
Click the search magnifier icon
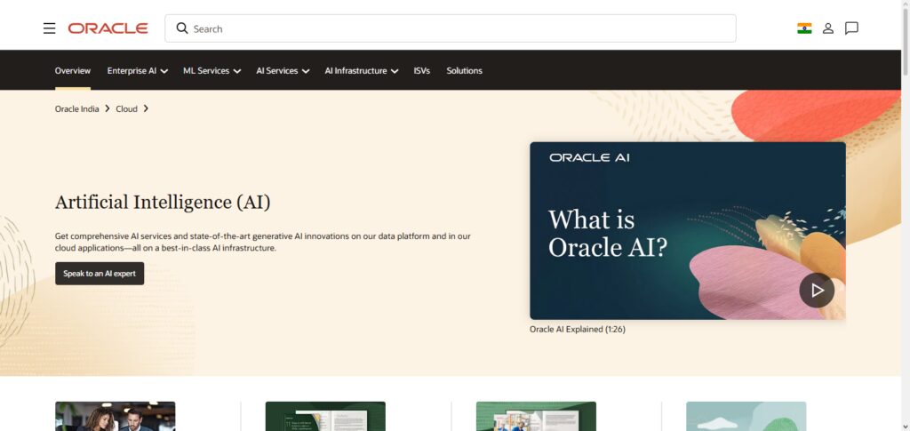click(x=181, y=28)
